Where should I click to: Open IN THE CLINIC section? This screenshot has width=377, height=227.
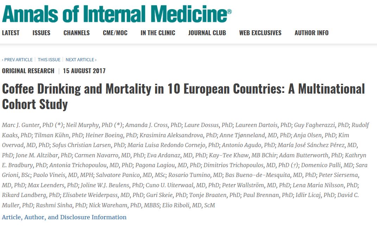click(x=158, y=33)
